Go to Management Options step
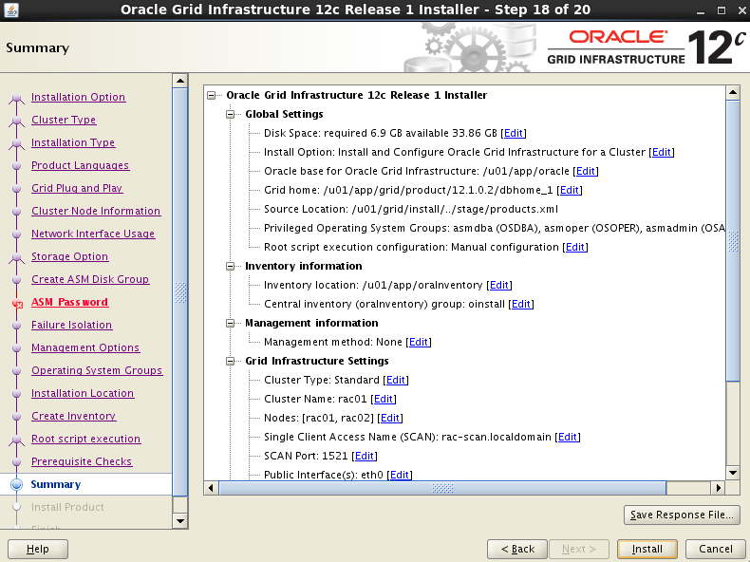Image resolution: width=750 pixels, height=562 pixels. point(85,347)
